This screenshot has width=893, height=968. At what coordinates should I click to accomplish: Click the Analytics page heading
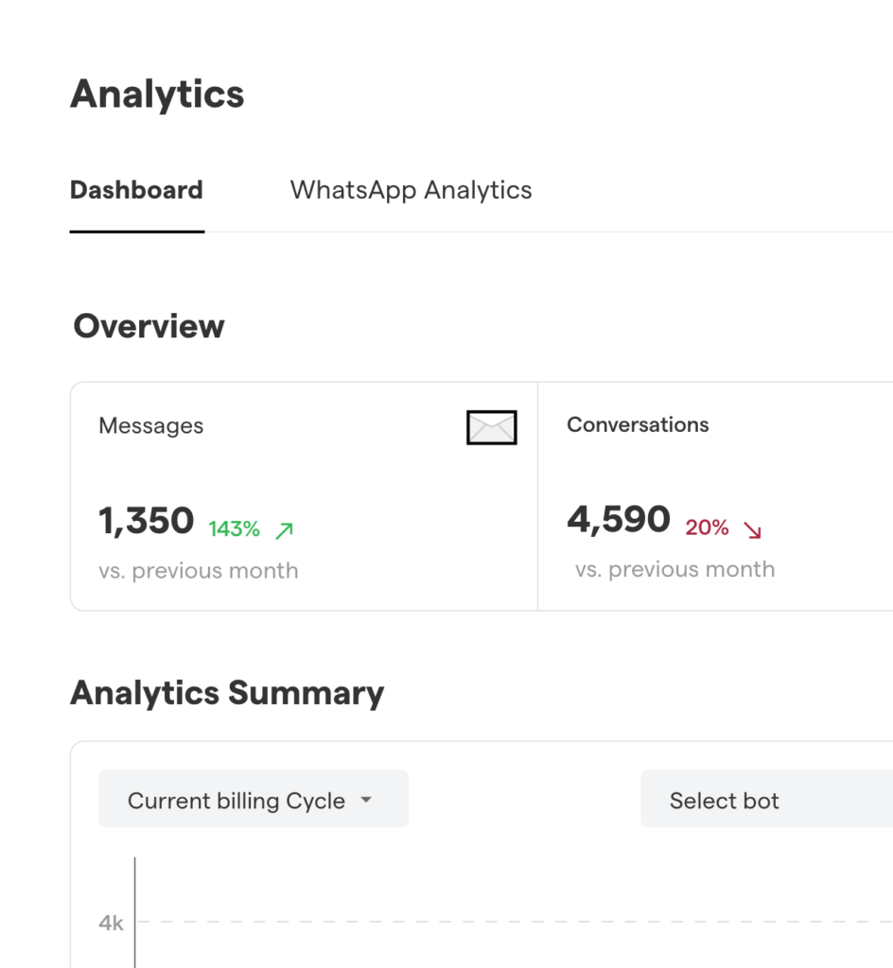click(157, 95)
